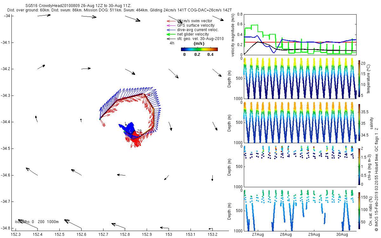The image size is (381, 238).
Task: Click the '-34.5' latitude tick label
Action: pos(5,149)
